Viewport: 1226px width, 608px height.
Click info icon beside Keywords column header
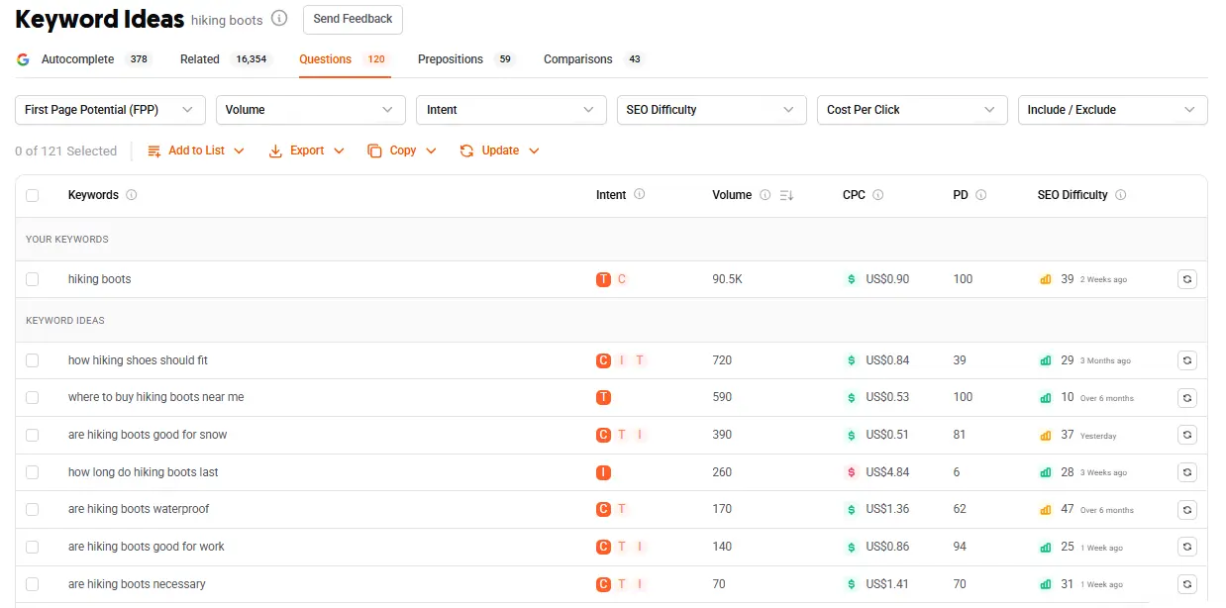[132, 195]
